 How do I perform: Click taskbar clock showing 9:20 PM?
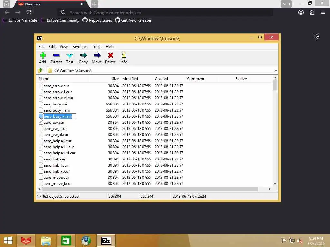(316, 241)
